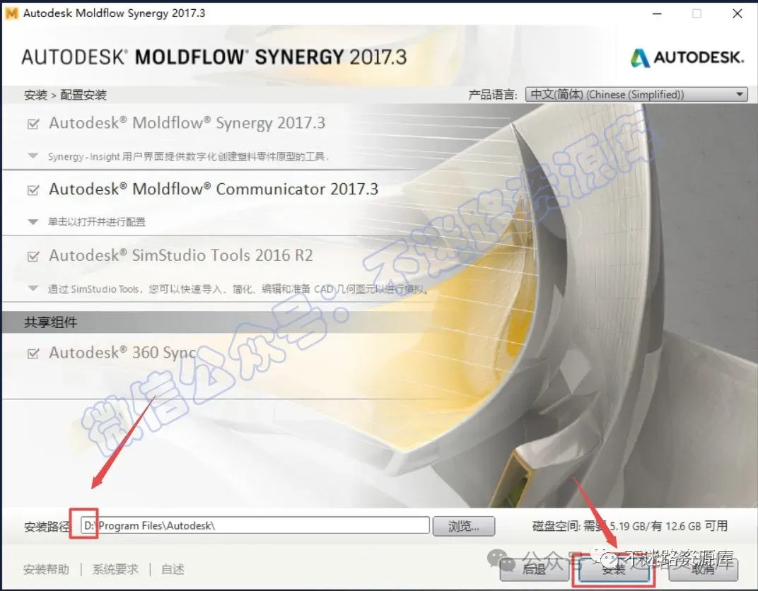758x591 pixels.
Task: Close the installer window
Action: tap(737, 13)
